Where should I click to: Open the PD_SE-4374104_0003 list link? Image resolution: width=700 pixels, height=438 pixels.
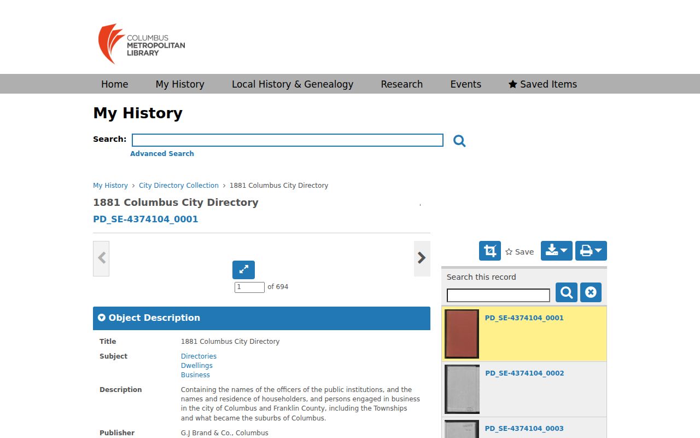point(524,428)
